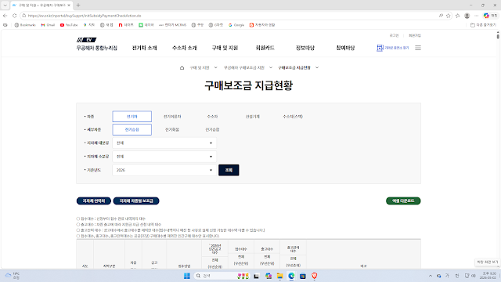
Task: Open browser profile avatar icon
Action: pyautogui.click(x=467, y=16)
